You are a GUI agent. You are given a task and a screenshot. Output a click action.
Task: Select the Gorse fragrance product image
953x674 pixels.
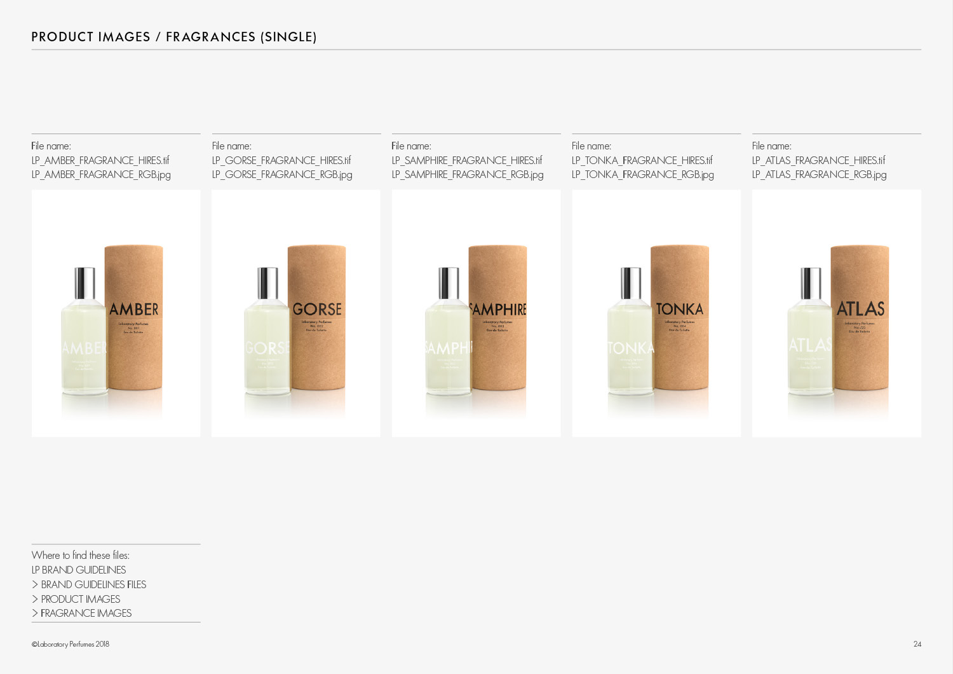[296, 313]
